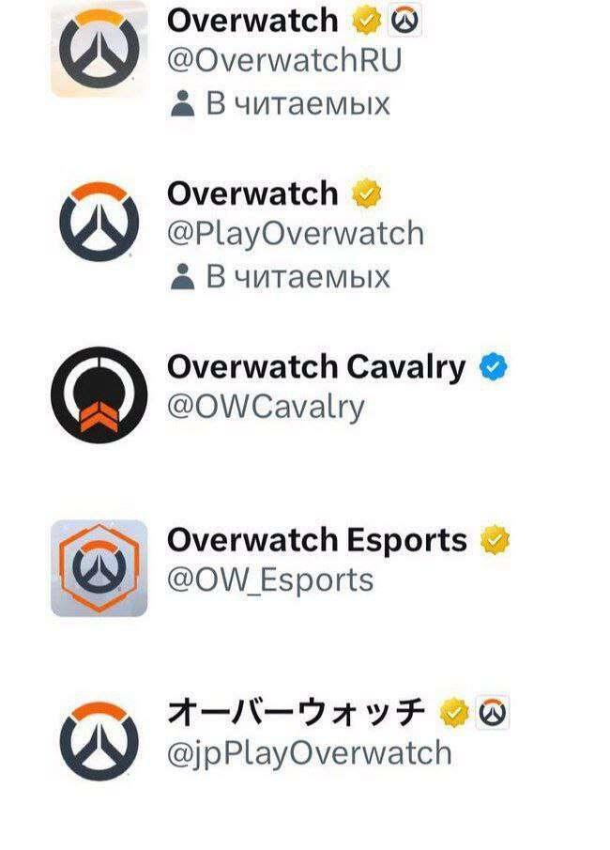Open the Overwatch Esports account name
Screen dimensions: 610x850
coord(317,540)
